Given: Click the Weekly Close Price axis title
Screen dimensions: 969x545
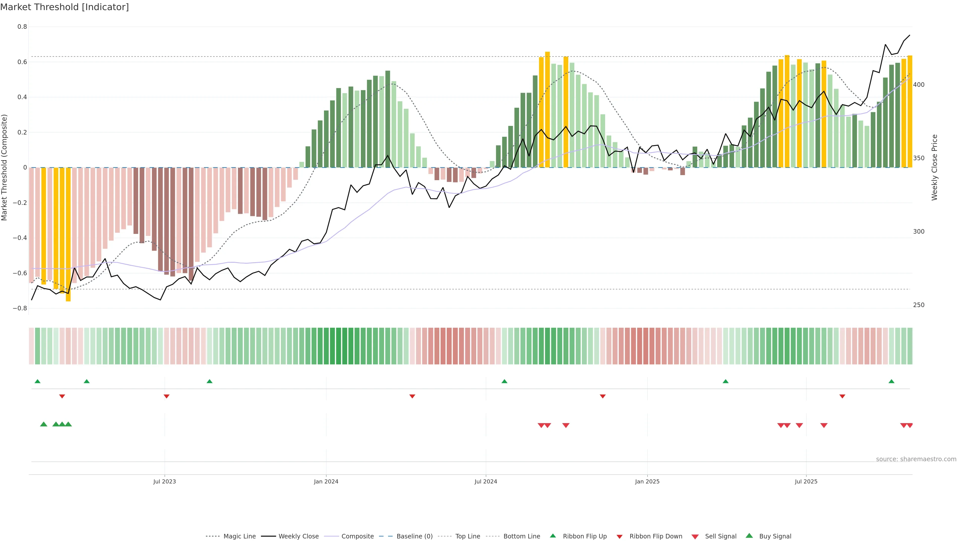Looking at the screenshot, I should (x=934, y=167).
